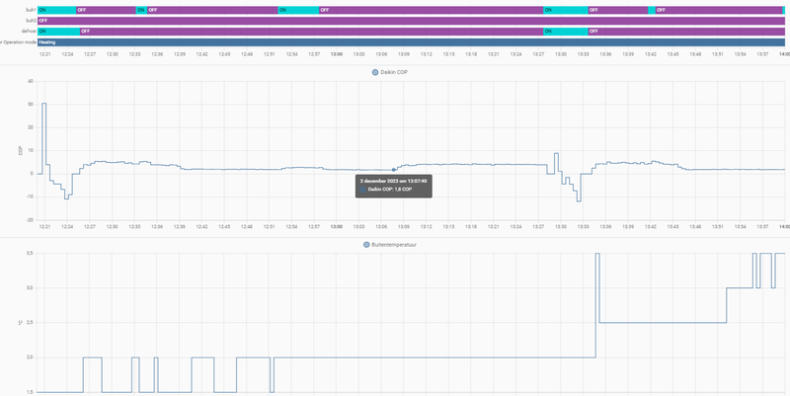Click buh1 OFF segment beginning near 12:35
This screenshot has width=790, height=396.
212,10
